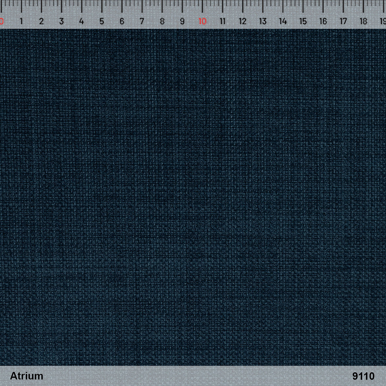This screenshot has height=386, width=386.
Task: Select the ruler mark labeled 2
Action: [x=41, y=22]
